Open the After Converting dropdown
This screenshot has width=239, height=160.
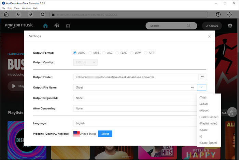135,109
